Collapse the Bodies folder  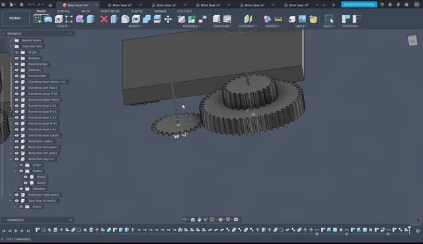click(15, 171)
